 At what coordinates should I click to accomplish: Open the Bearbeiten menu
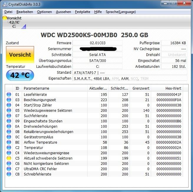25,12
